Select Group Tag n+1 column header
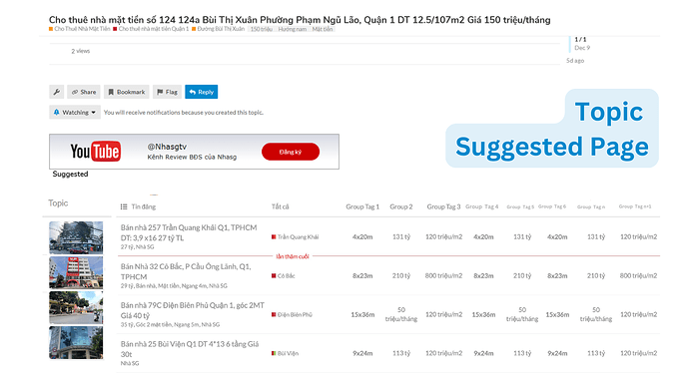The height and width of the screenshot is (387, 689). point(635,206)
